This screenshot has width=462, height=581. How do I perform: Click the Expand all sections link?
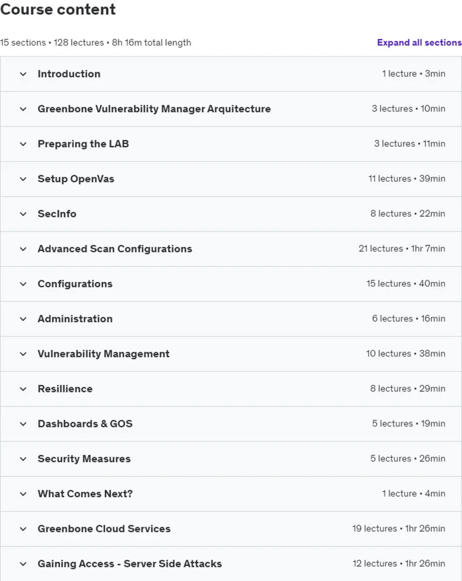[x=419, y=43]
